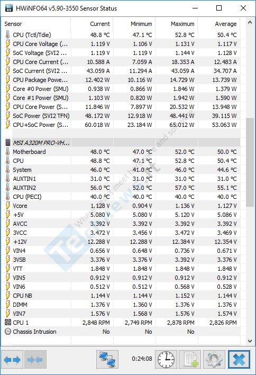Select the CPU Core Power row label
This screenshot has height=375, width=256.
pyautogui.click(x=40, y=107)
